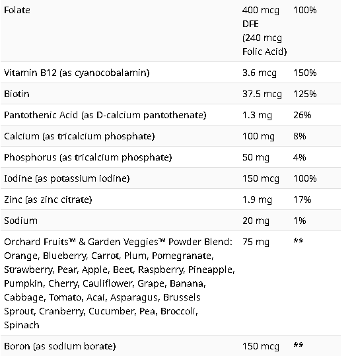Select the 26% daily value figure
The width and height of the screenshot is (354, 356).
point(302,115)
